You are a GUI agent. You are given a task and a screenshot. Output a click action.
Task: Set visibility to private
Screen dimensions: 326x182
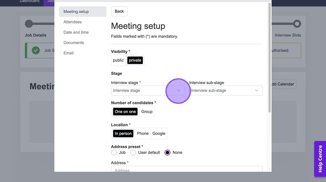135,60
